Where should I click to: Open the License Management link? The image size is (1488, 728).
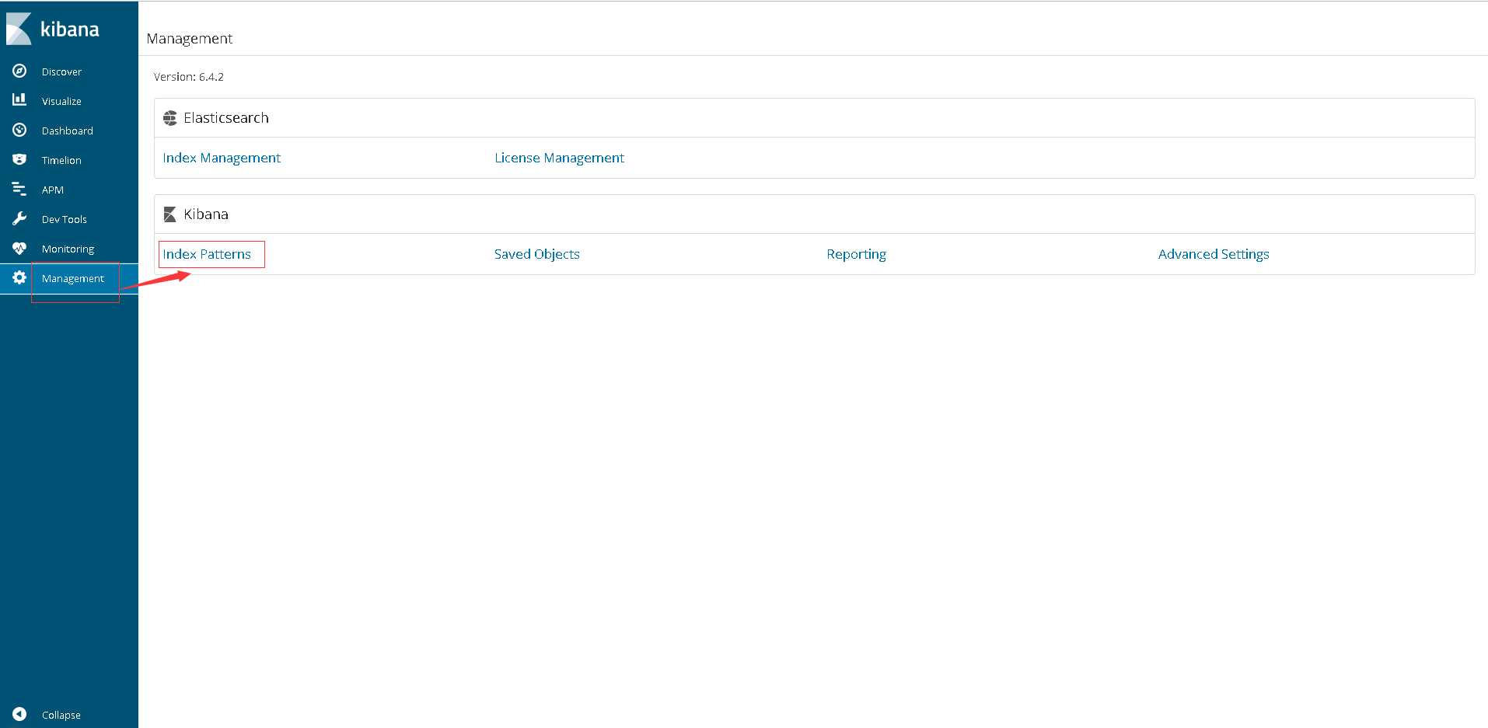click(559, 158)
